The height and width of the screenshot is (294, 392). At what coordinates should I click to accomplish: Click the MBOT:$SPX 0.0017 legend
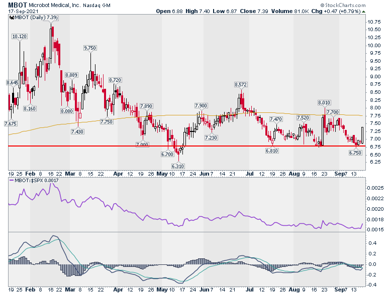click(34, 180)
